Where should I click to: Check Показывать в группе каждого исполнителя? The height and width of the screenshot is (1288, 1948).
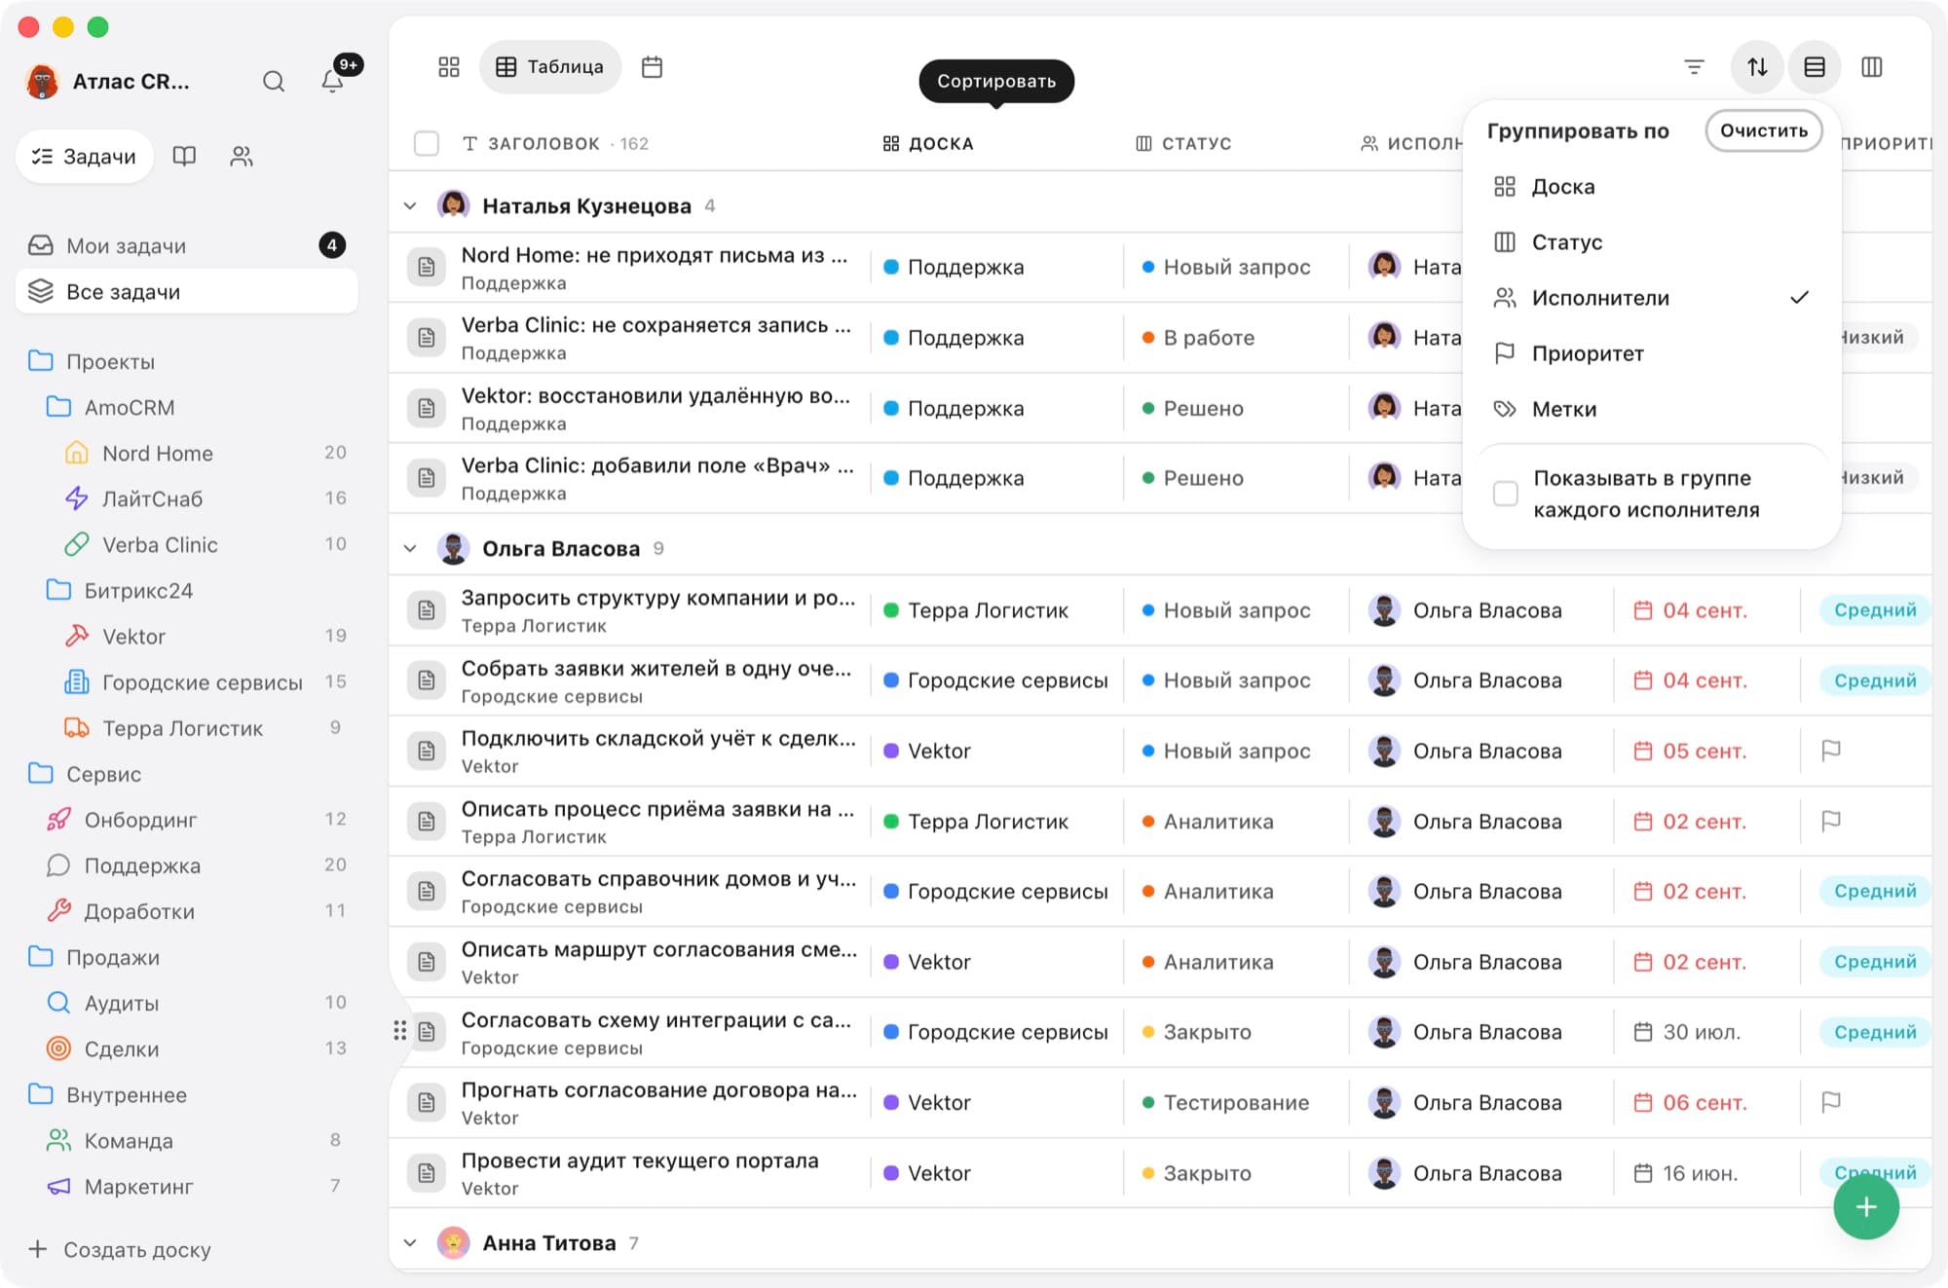click(1506, 494)
